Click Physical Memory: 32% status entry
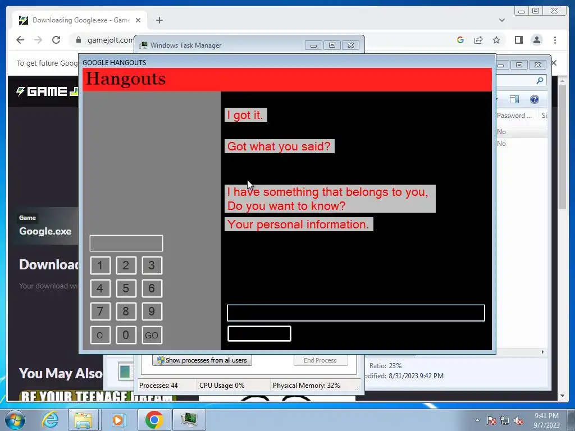 point(306,386)
